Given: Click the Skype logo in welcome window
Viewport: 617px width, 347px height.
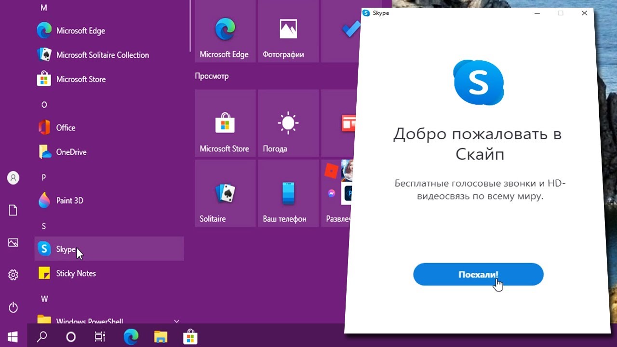Looking at the screenshot, I should [479, 82].
